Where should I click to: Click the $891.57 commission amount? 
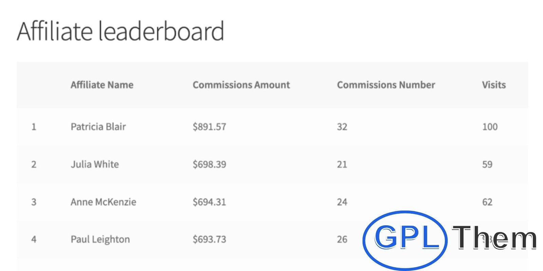pyautogui.click(x=209, y=127)
